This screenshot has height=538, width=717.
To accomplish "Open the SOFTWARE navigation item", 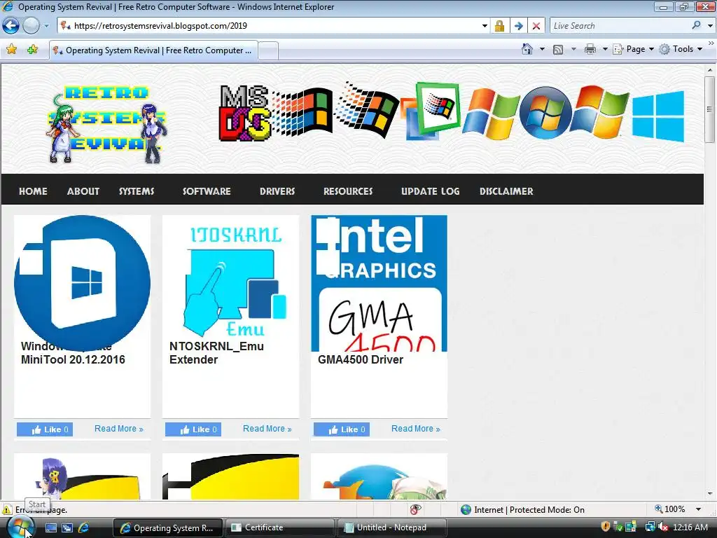I will [207, 191].
